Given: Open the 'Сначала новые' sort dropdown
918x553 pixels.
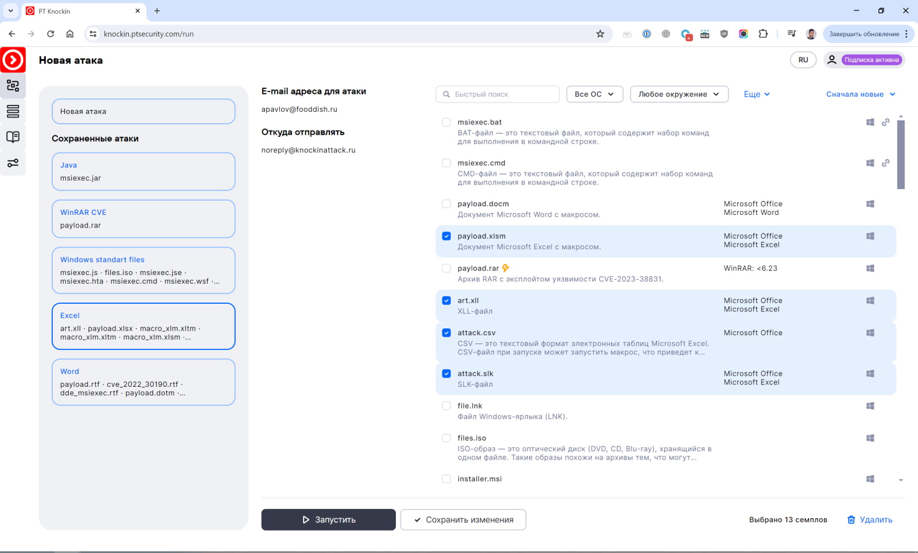Looking at the screenshot, I should pyautogui.click(x=861, y=94).
